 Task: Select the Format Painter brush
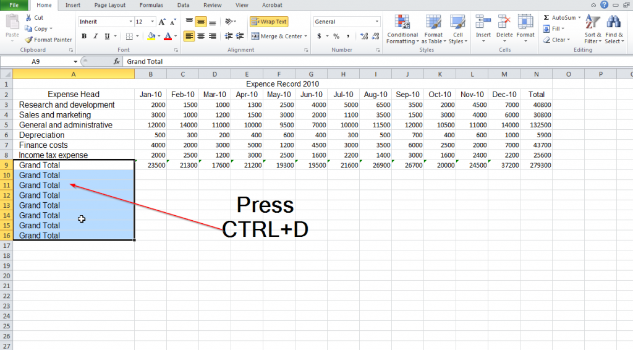pyautogui.click(x=28, y=40)
